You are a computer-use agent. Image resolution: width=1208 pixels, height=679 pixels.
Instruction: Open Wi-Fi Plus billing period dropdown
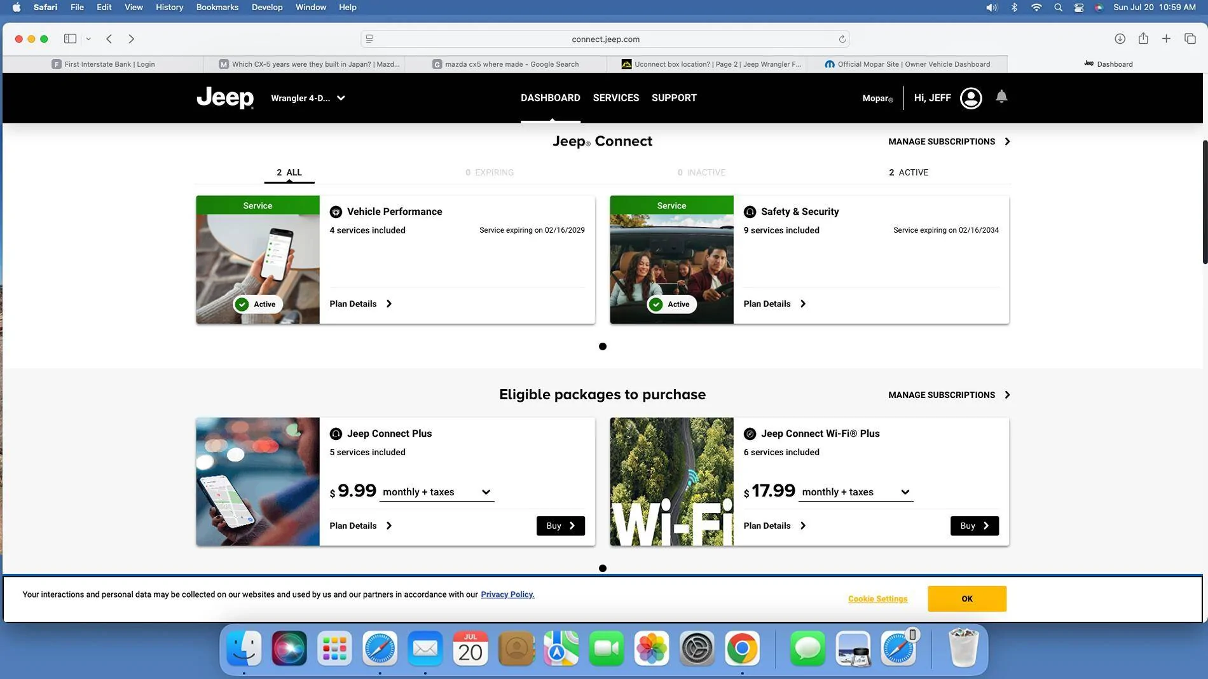(856, 492)
